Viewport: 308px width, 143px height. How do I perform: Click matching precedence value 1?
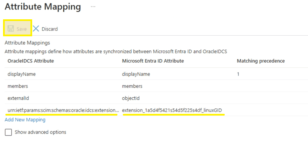coord(238,74)
